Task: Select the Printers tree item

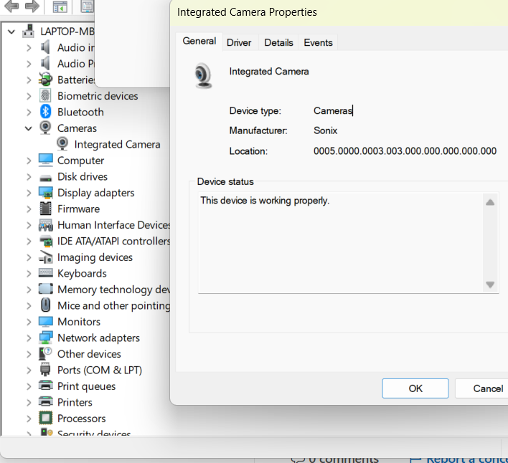Action: tap(75, 402)
